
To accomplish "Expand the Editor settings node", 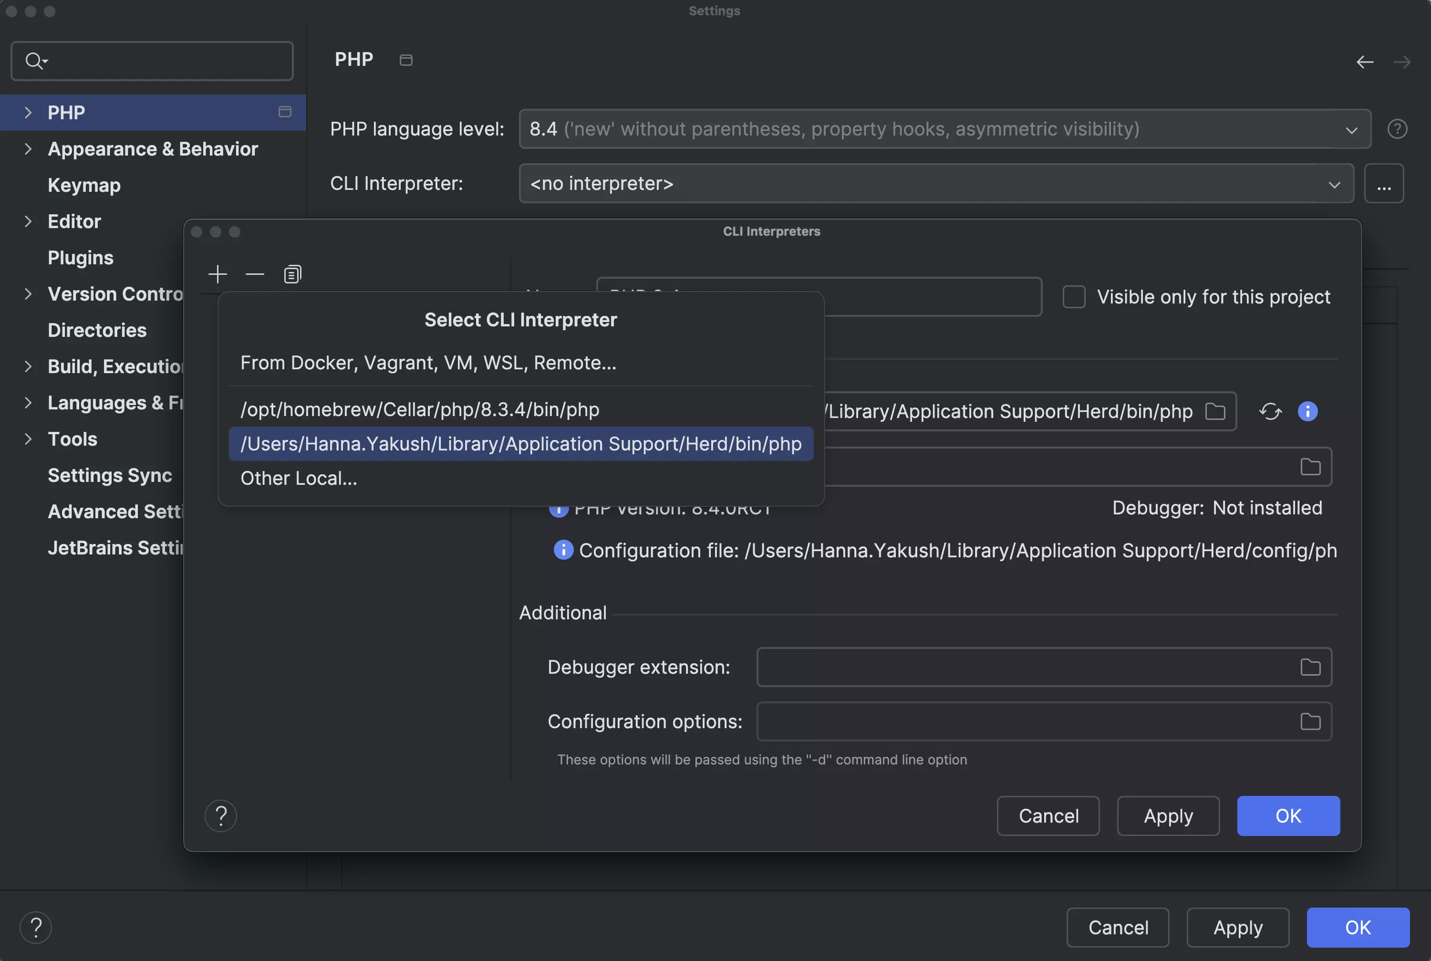I will pyautogui.click(x=28, y=221).
